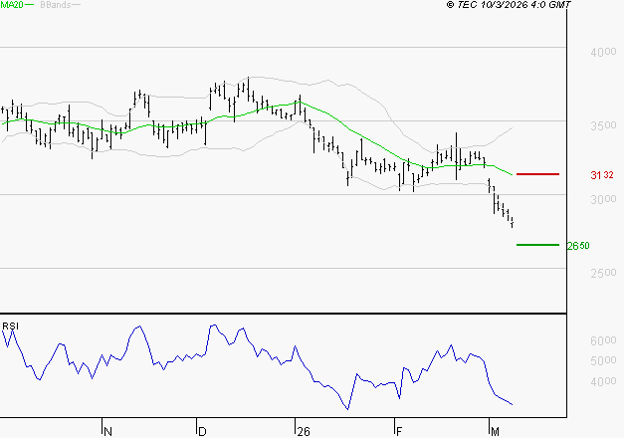This screenshot has height=438, width=624.
Task: Click the TEC timestamp text at top
Action: (509, 6)
